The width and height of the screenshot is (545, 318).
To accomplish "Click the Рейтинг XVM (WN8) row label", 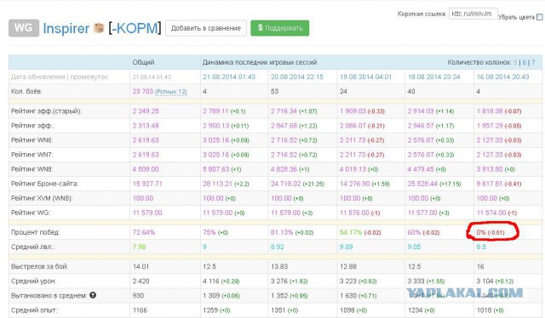I will [x=42, y=198].
